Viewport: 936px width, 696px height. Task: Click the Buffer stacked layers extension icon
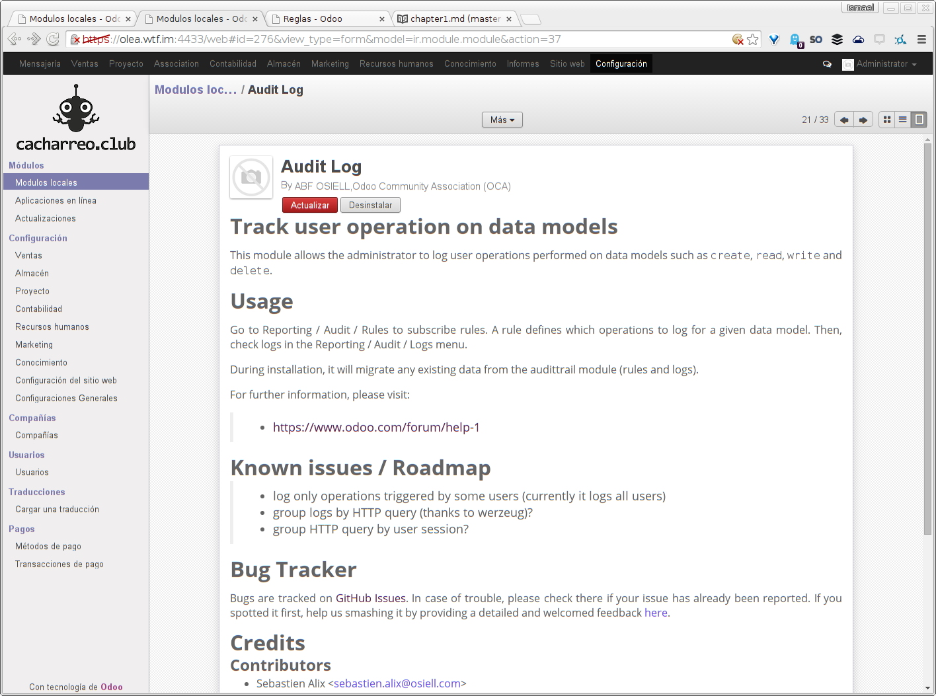(x=837, y=40)
